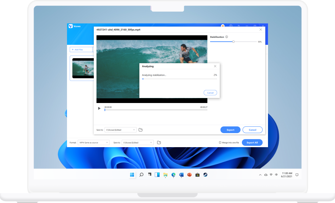Cancel the stabilization analysis
335x203 pixels.
210,93
